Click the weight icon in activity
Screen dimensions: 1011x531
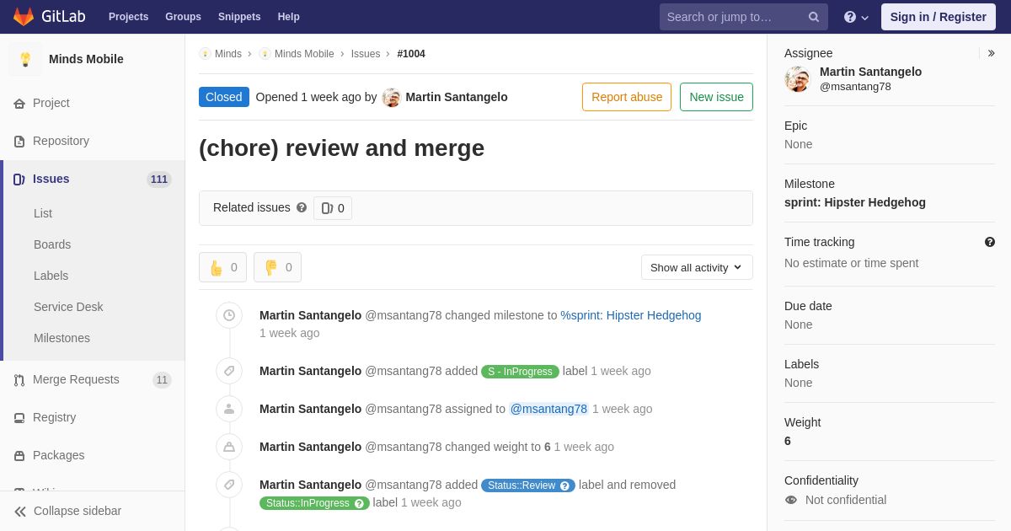pos(229,447)
